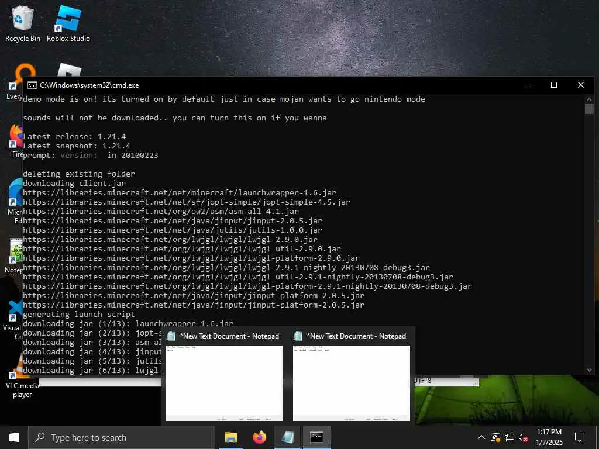Screen dimensions: 599x449
Task: Select the second Notepad preview thumbnail
Action: point(352,383)
